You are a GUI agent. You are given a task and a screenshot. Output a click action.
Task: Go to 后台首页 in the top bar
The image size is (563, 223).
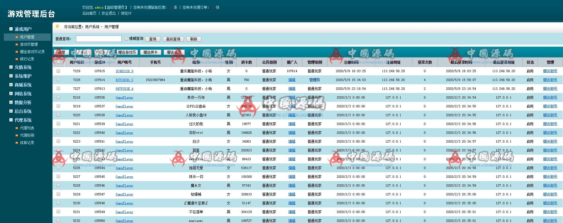89,13
